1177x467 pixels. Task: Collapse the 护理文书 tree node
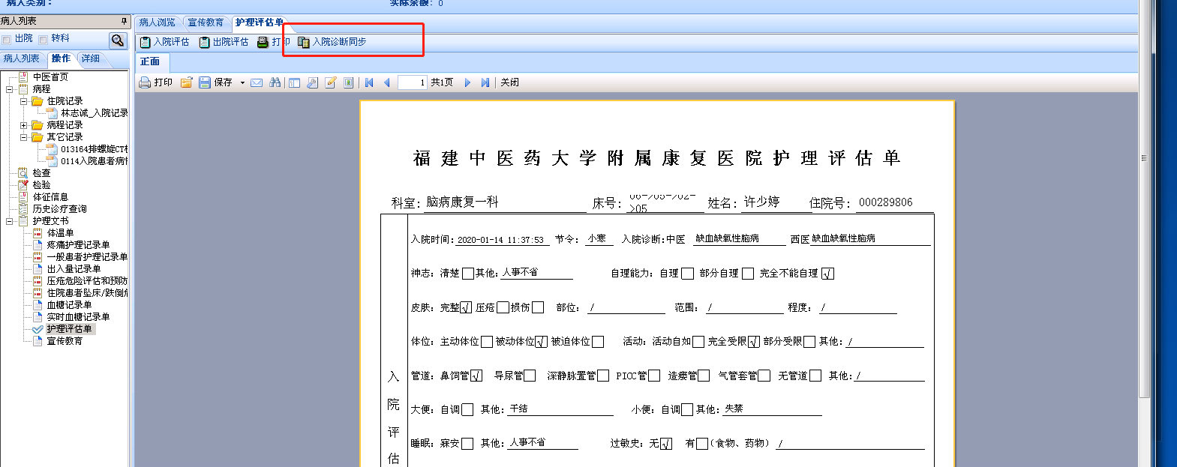10,221
